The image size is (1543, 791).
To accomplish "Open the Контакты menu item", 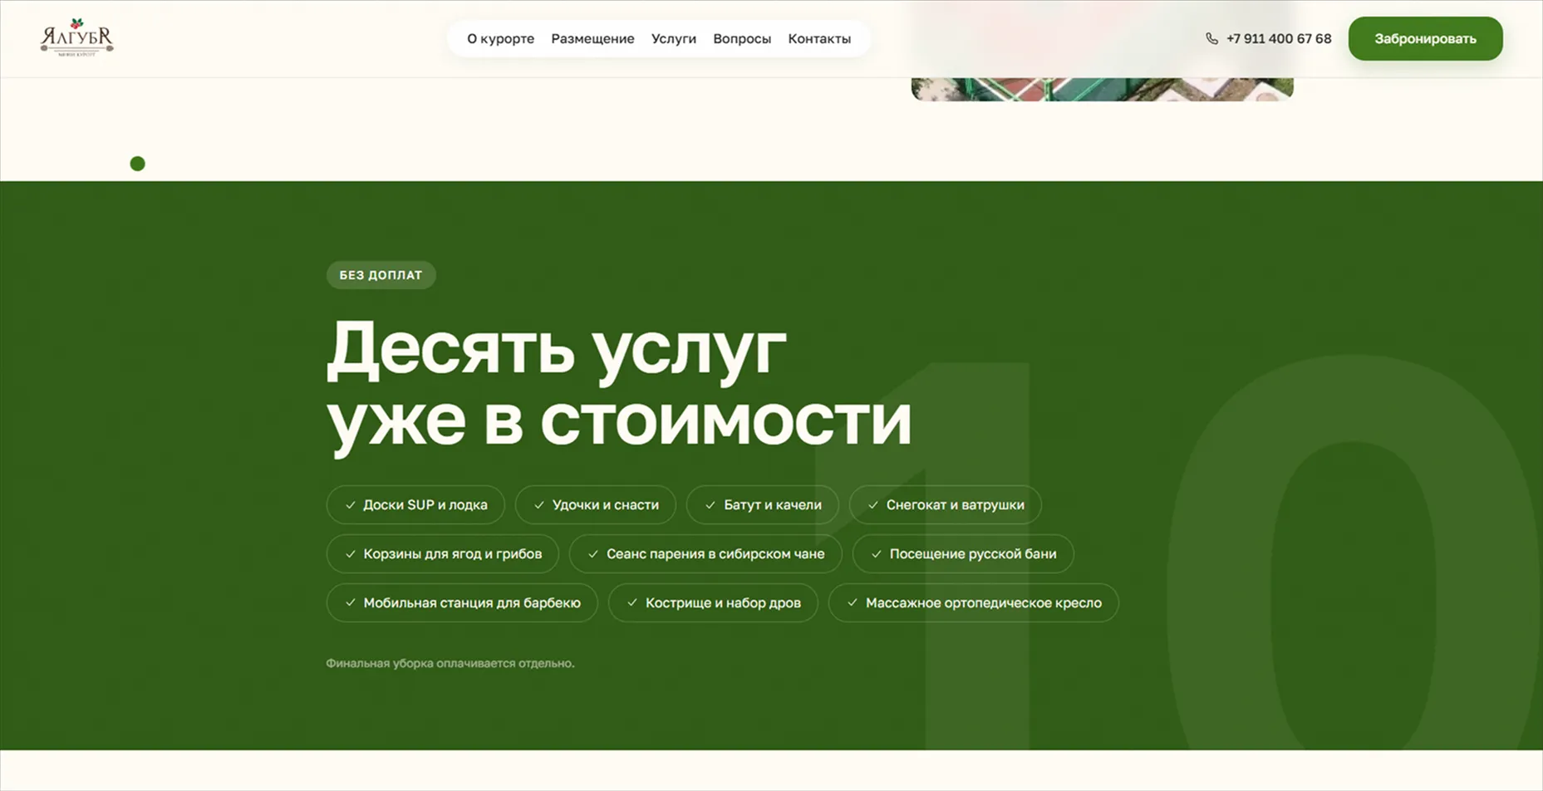I will click(x=819, y=39).
